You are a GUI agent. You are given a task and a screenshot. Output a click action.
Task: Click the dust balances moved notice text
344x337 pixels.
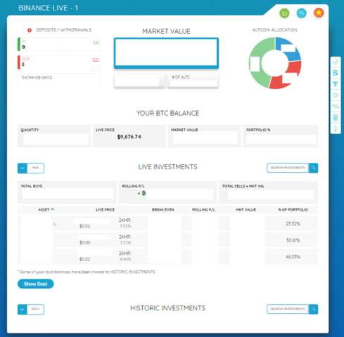pyautogui.click(x=87, y=272)
